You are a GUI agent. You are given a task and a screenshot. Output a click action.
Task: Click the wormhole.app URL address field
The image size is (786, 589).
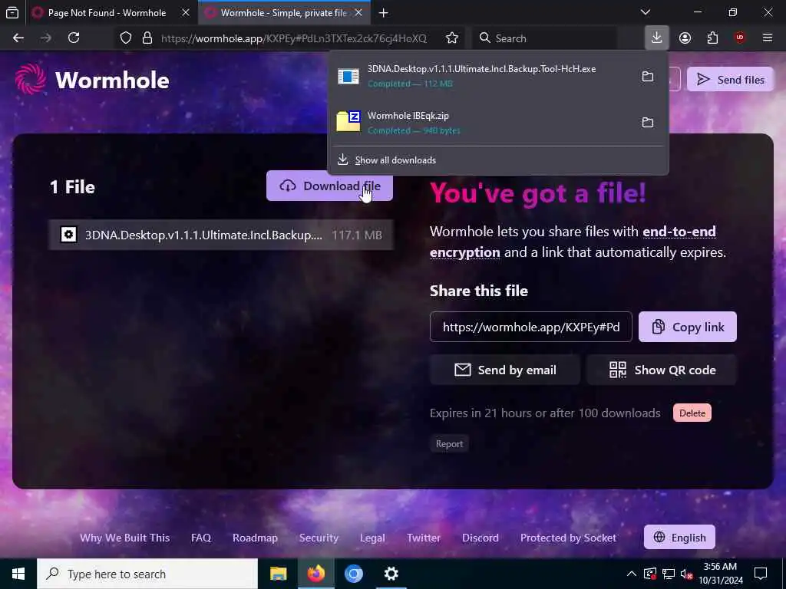point(294,38)
